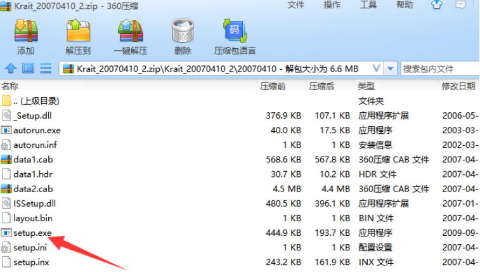This screenshot has width=480, height=272.
Task: Expand the address path dropdown chevron
Action: [377, 68]
